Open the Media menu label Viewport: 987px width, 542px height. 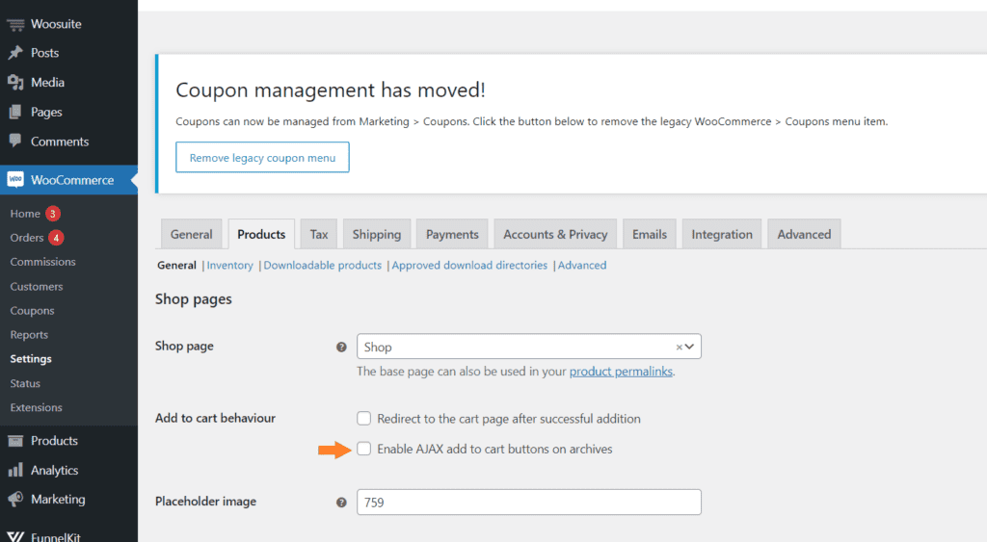[48, 83]
